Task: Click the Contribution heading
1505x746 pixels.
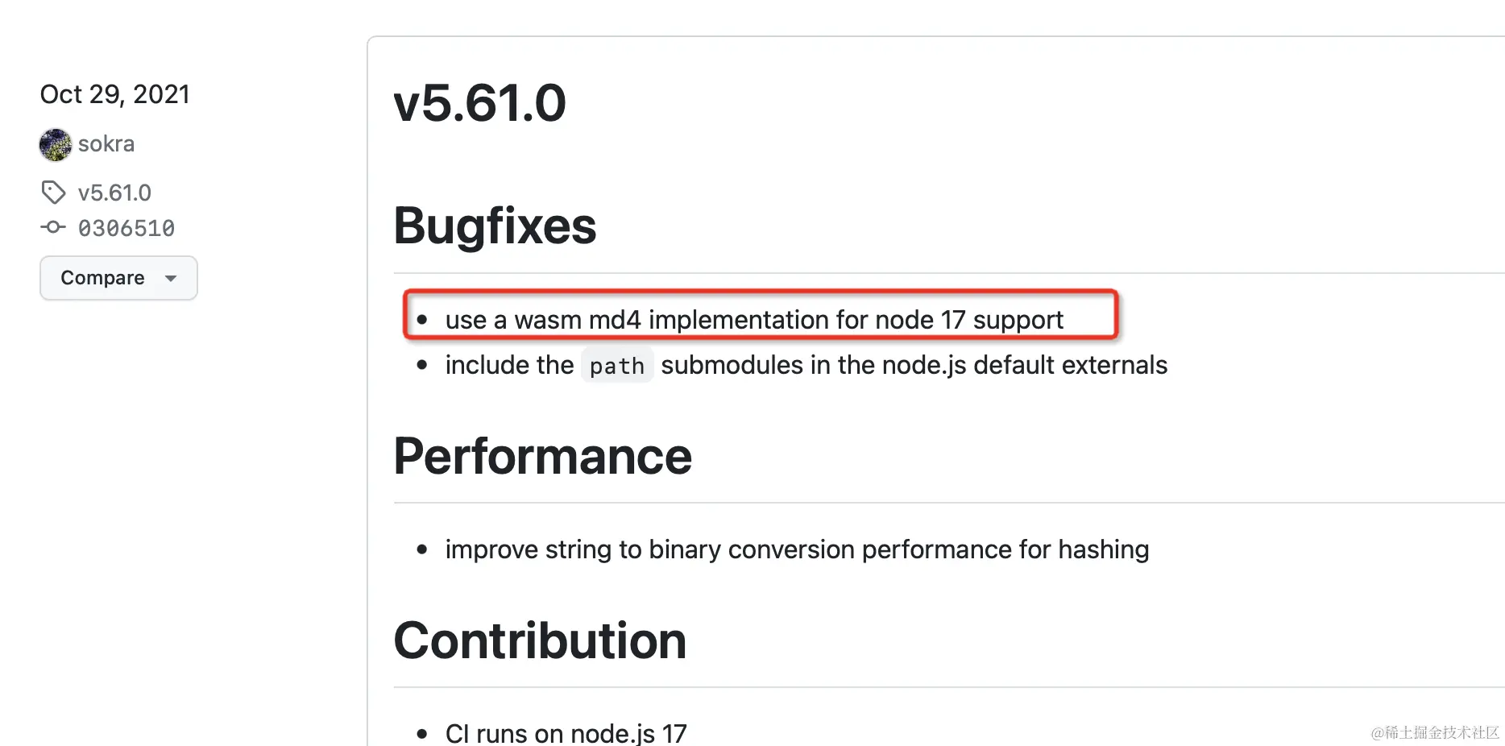Action: pyautogui.click(x=540, y=640)
